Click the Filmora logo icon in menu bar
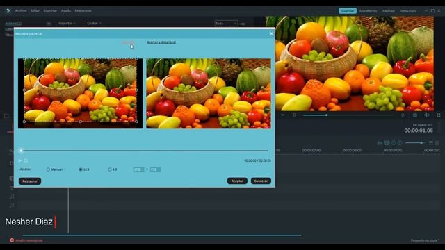The width and height of the screenshot is (445, 250). 8,11
